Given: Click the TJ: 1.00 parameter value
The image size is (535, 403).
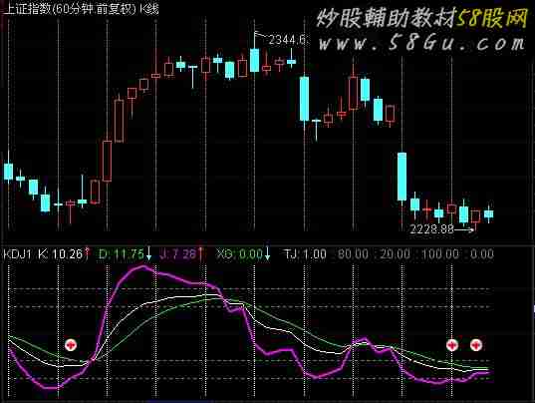Looking at the screenshot, I should [x=306, y=253].
